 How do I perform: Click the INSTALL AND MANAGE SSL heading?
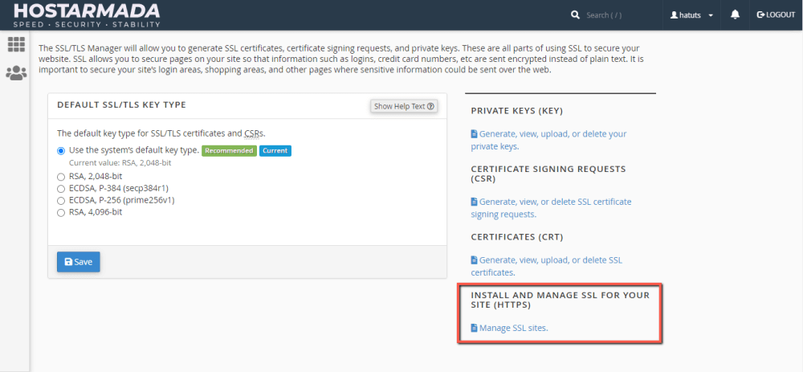[560, 300]
